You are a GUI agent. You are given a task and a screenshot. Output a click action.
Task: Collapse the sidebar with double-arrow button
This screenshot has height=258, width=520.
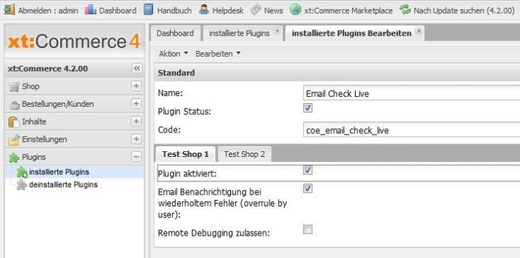[x=136, y=69]
